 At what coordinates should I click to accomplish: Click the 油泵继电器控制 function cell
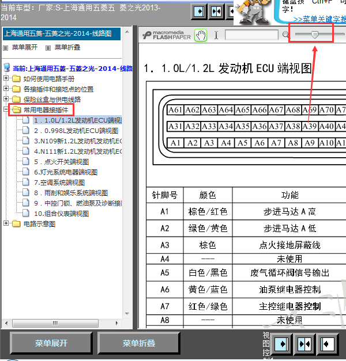point(289,290)
